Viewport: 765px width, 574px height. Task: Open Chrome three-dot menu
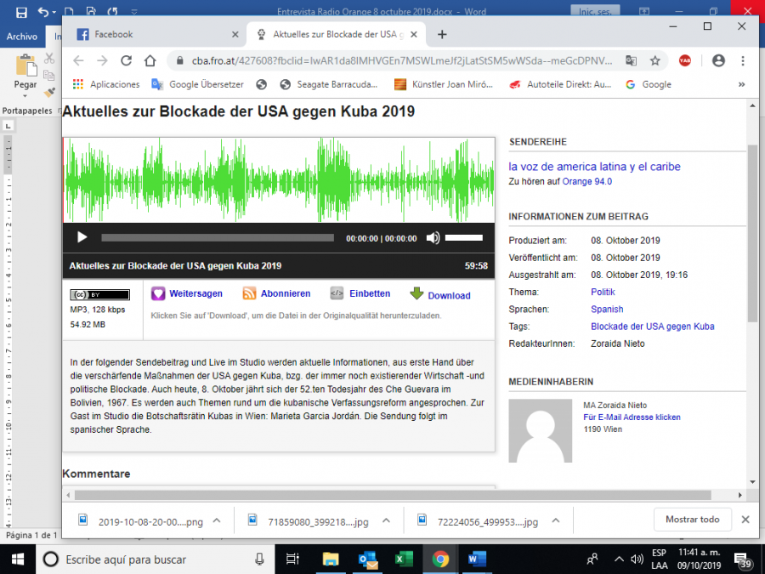click(743, 61)
